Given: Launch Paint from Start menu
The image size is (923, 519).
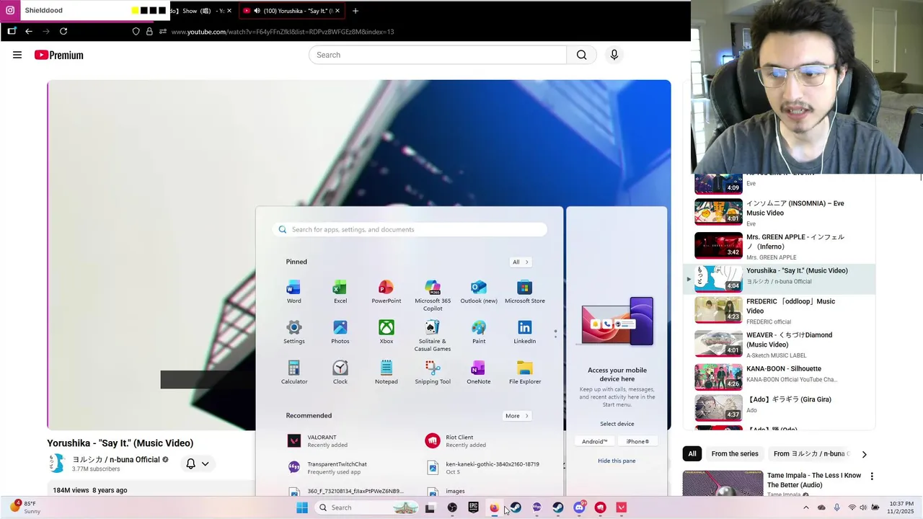Looking at the screenshot, I should pos(479,332).
